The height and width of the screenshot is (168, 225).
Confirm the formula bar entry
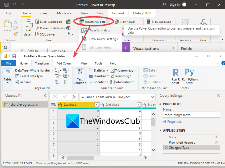[x=65, y=97]
